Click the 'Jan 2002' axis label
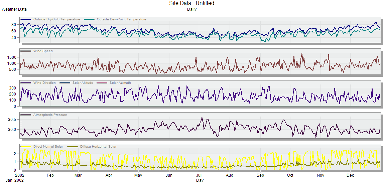 click(14, 180)
